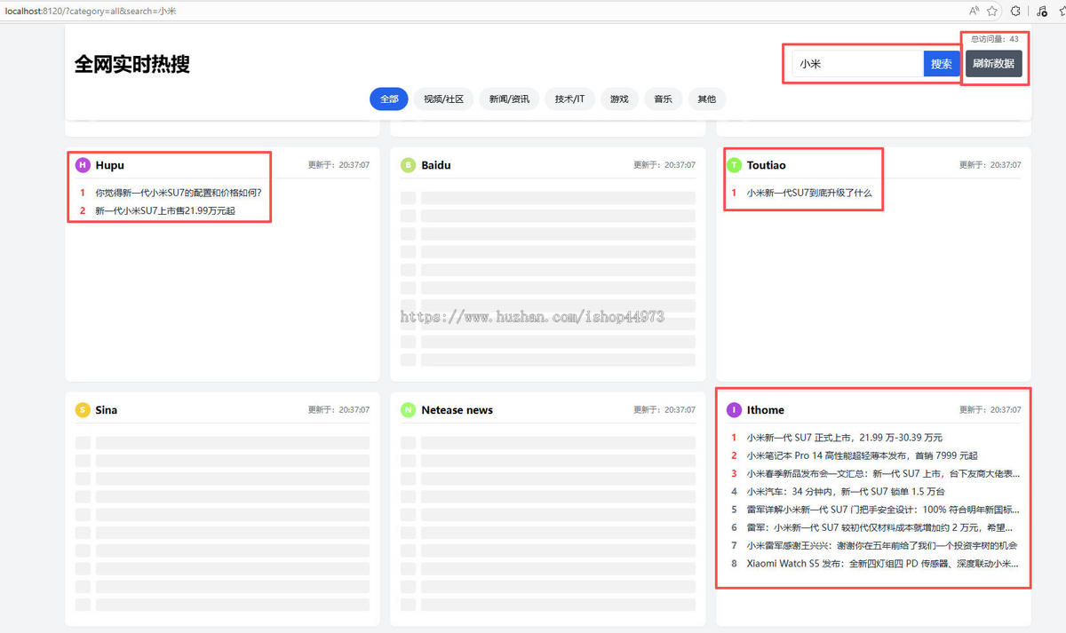Open Ithome item 小米雷军感谢王兴兴
Viewport: 1066px width, 633px height.
pyautogui.click(x=881, y=545)
